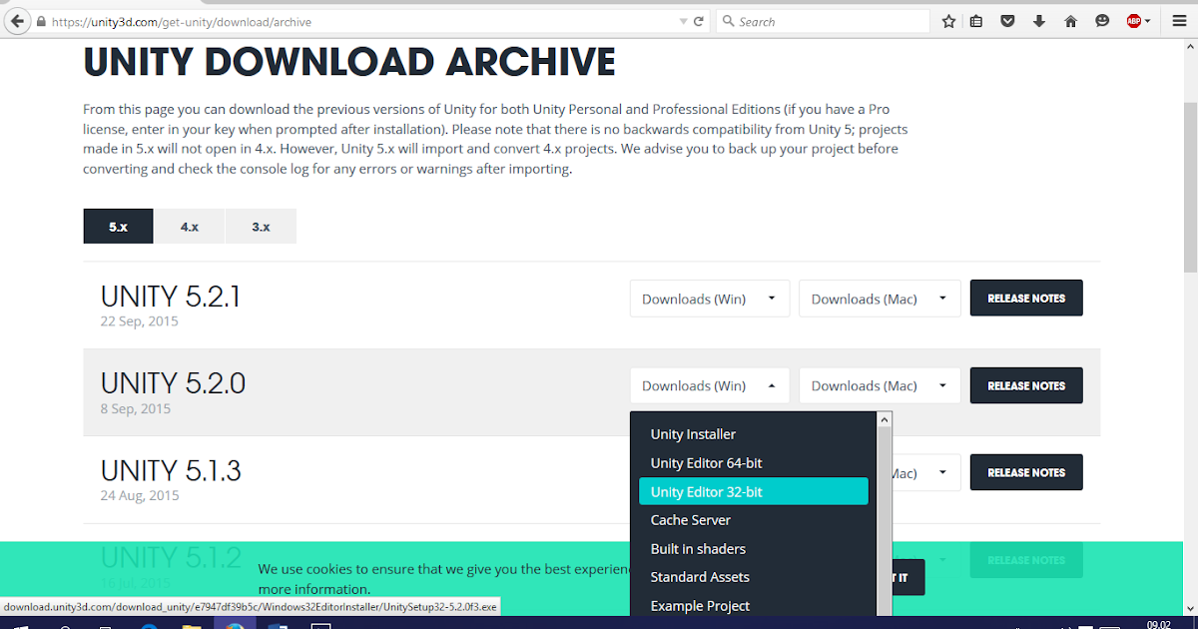This screenshot has width=1198, height=629.
Task: Choose Unity Editor 64-bit from the dropdown
Action: click(x=754, y=463)
